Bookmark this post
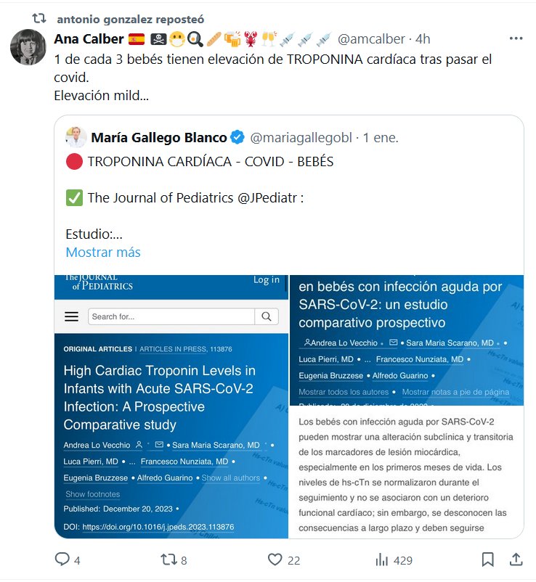 pyautogui.click(x=488, y=560)
